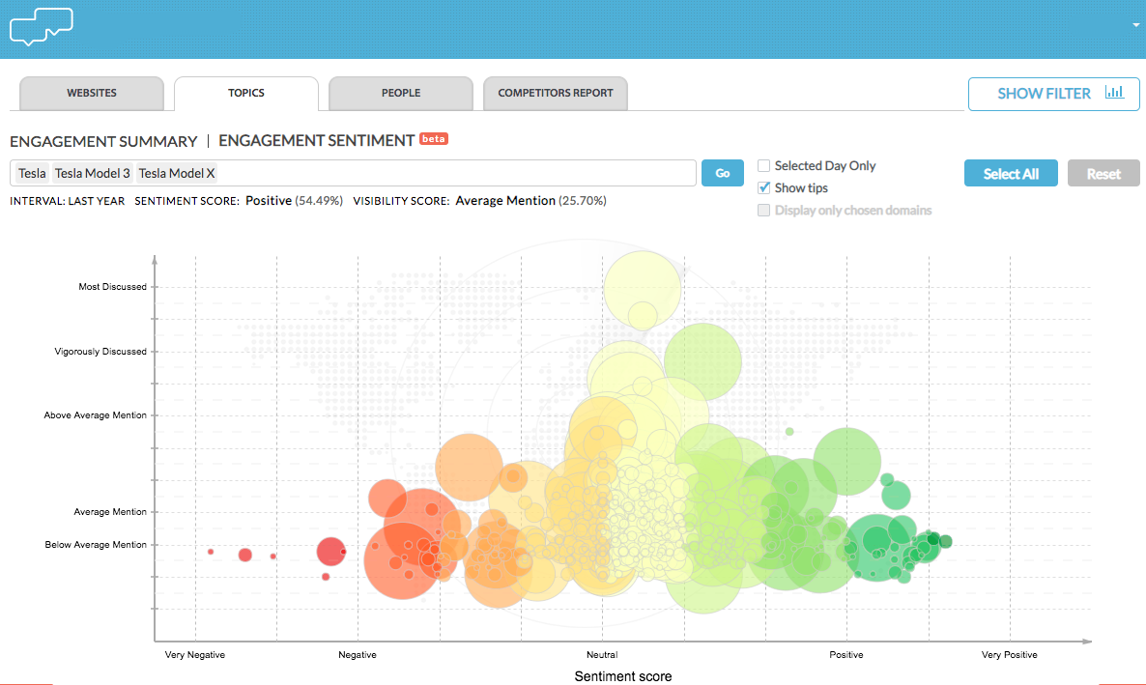Uncheck the Show tips checkbox

764,188
